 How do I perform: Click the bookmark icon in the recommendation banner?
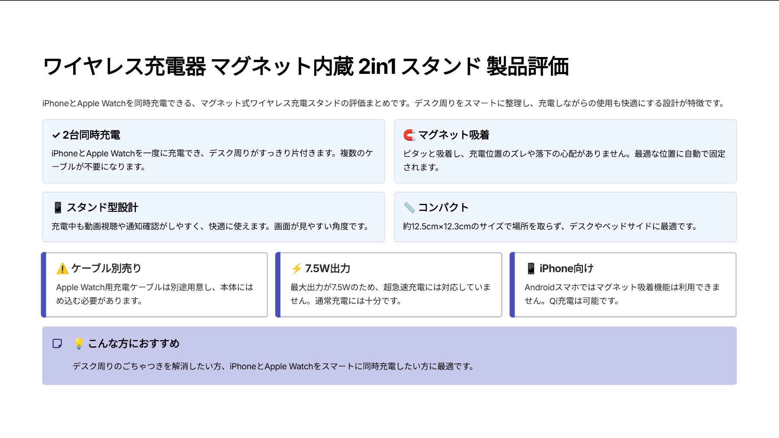(57, 343)
